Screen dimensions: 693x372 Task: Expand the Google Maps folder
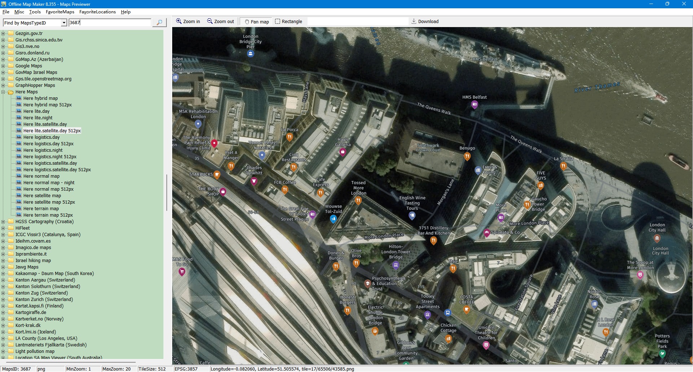(3, 66)
